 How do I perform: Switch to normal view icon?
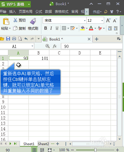[x=34, y=150]
